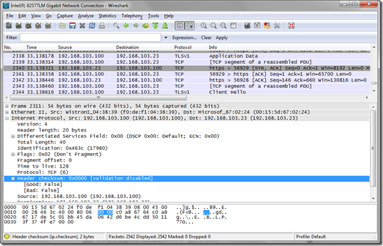Select packet 2338 Application Data row
Viewport: 383px width, 246px height.
pos(187,56)
